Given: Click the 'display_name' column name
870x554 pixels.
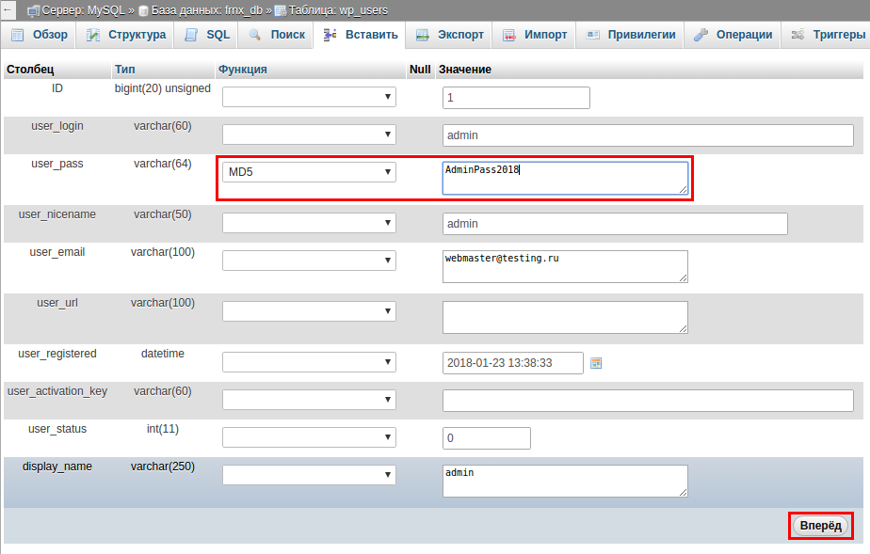Looking at the screenshot, I should tap(57, 467).
